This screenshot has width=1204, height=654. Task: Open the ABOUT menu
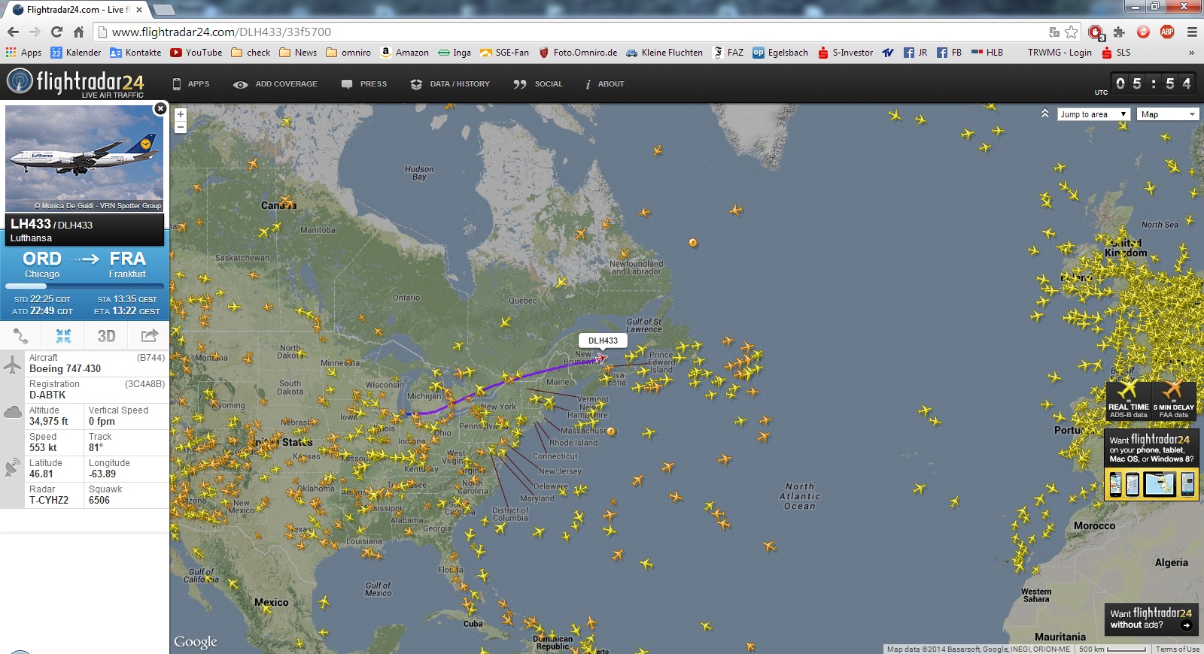click(x=605, y=84)
